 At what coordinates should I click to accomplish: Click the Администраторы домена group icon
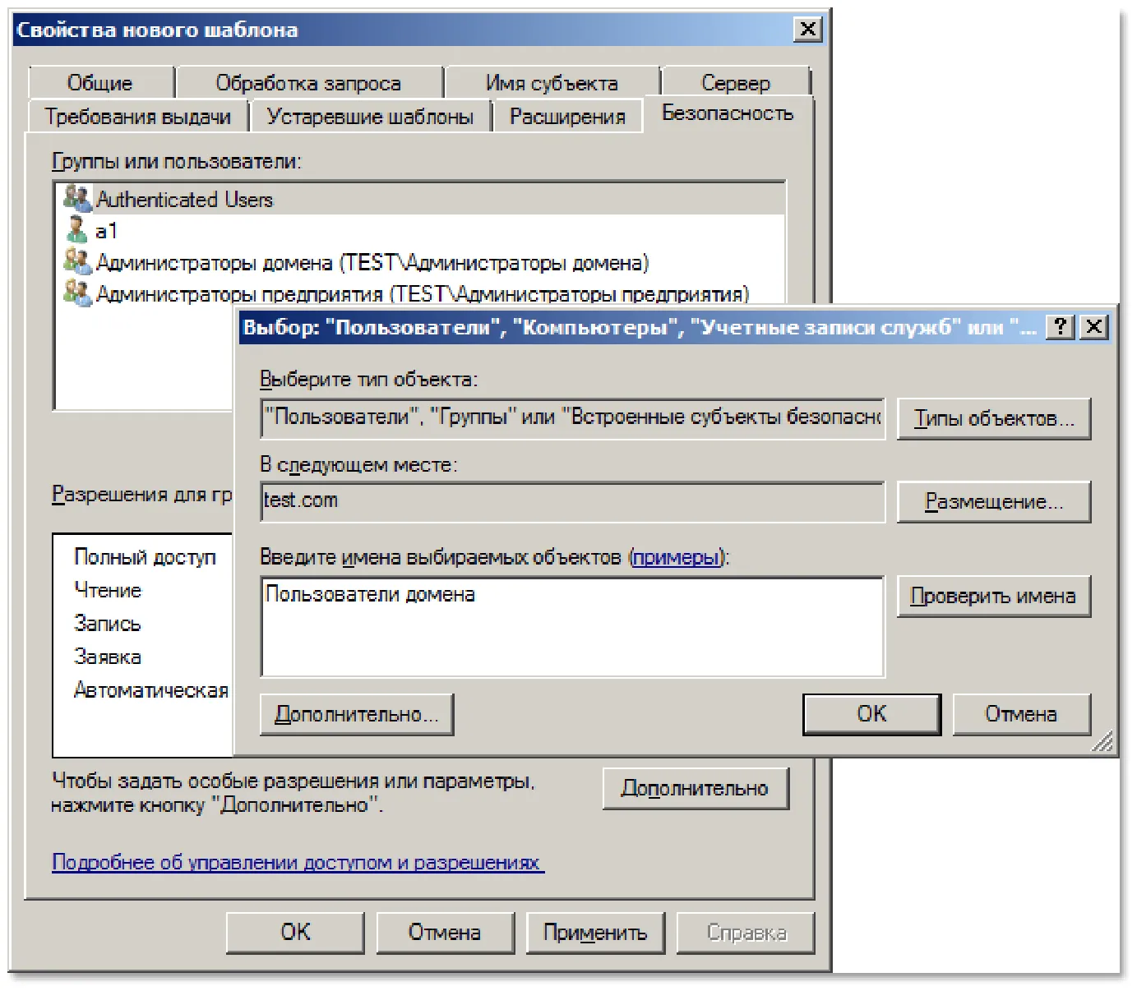coord(77,262)
